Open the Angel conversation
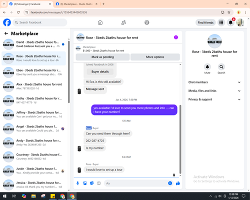The height and width of the screenshot is (200, 250). point(33,128)
